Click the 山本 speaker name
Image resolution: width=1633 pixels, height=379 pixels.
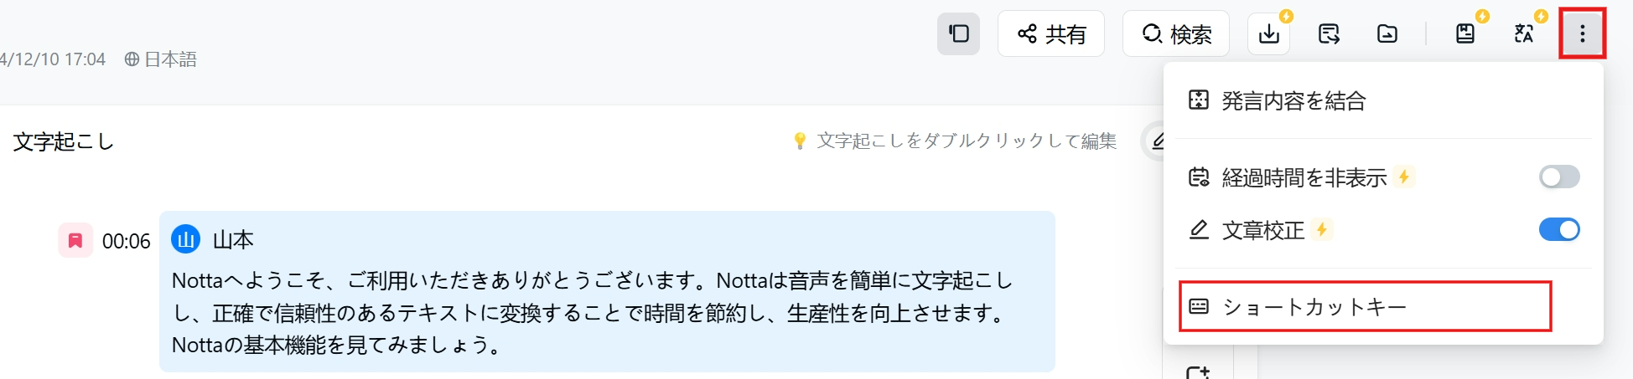click(x=233, y=240)
